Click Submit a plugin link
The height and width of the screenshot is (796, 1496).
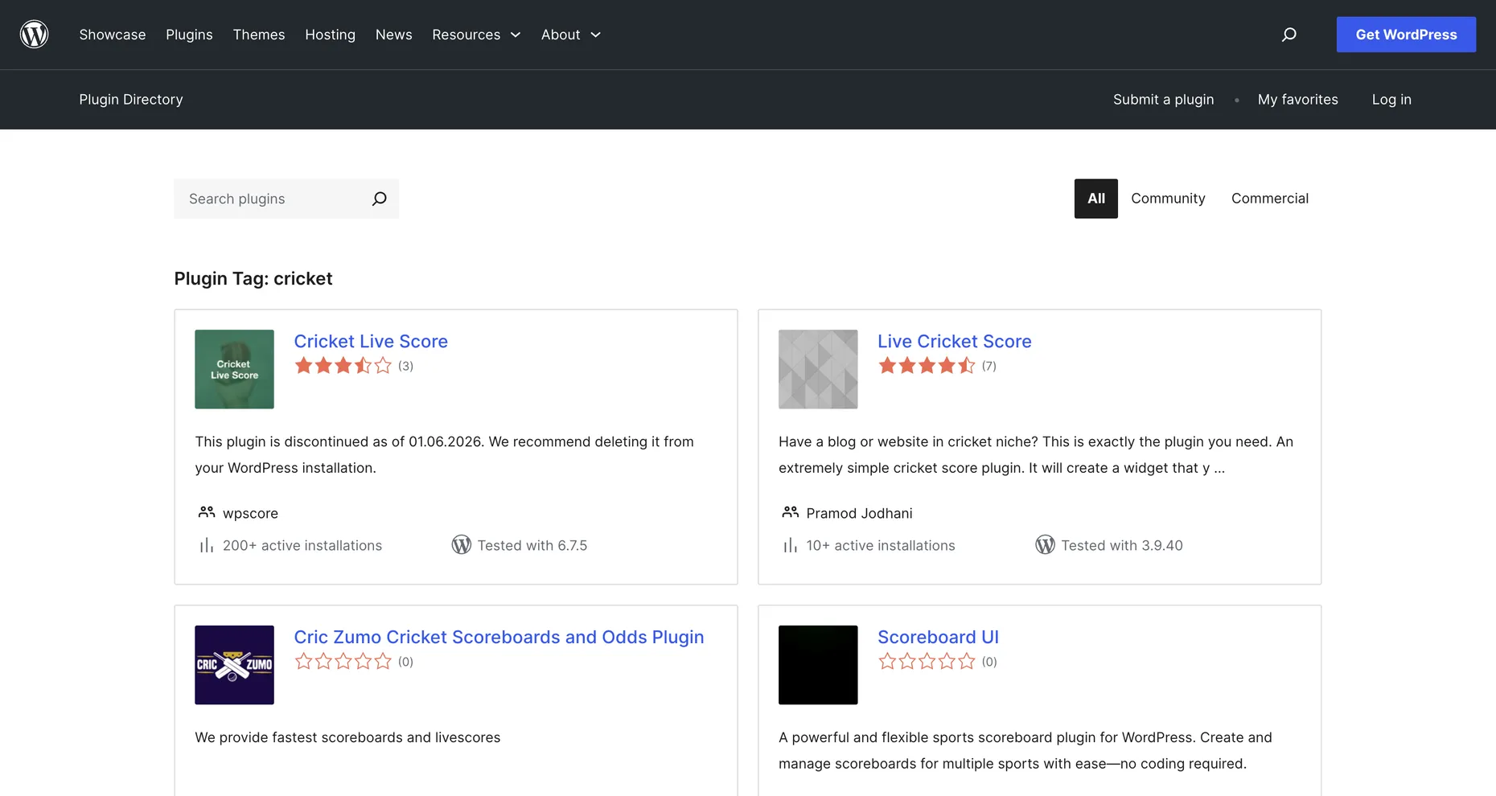coord(1164,100)
